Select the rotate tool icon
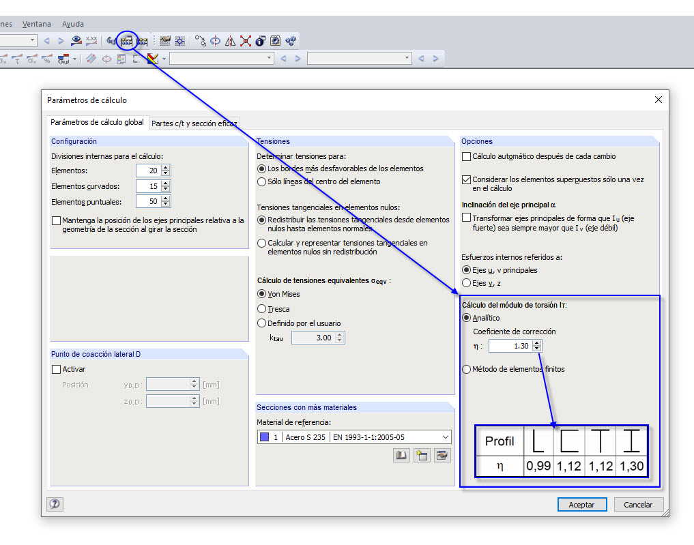The image size is (694, 545). tap(215, 41)
